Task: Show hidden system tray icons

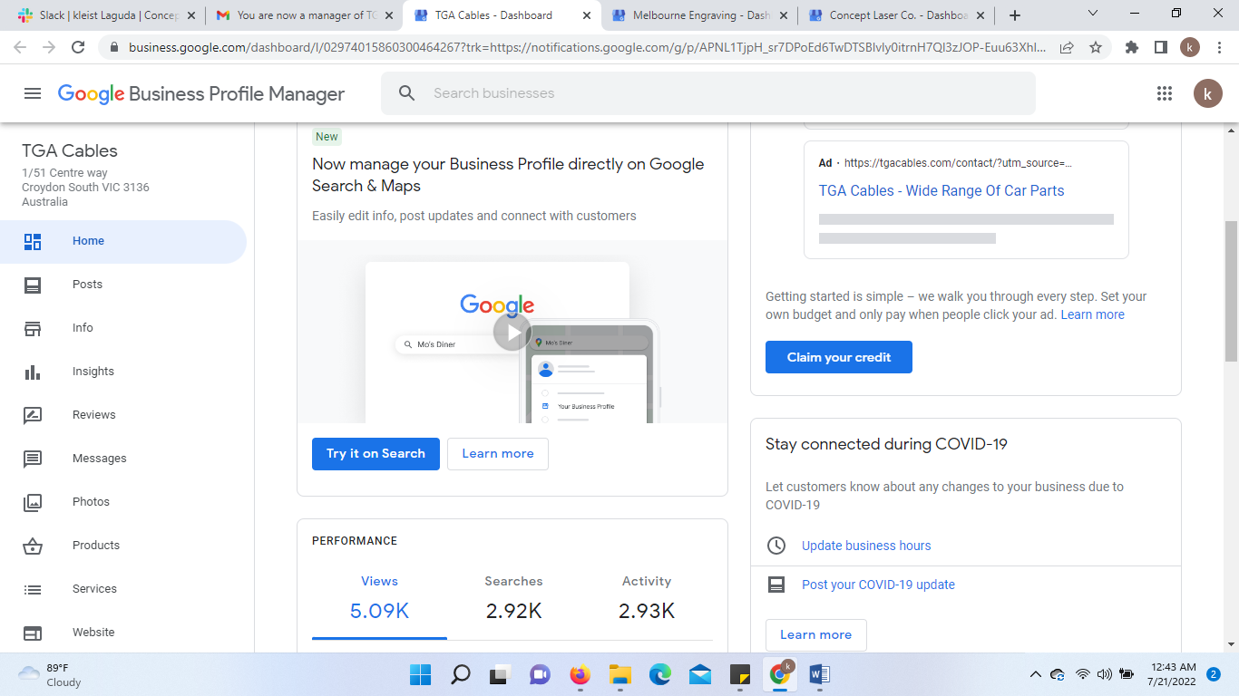Action: point(1035,674)
